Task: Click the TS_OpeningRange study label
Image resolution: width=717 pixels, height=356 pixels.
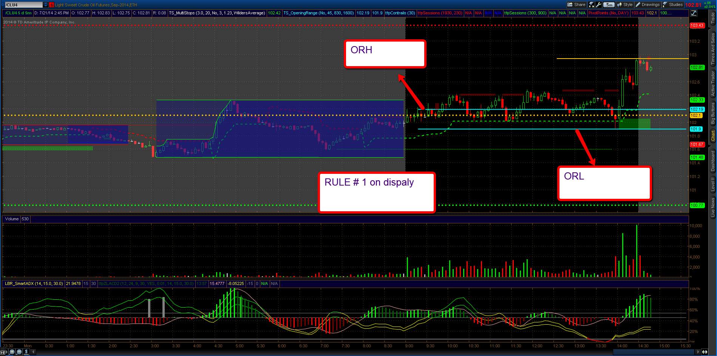Action: [318, 13]
